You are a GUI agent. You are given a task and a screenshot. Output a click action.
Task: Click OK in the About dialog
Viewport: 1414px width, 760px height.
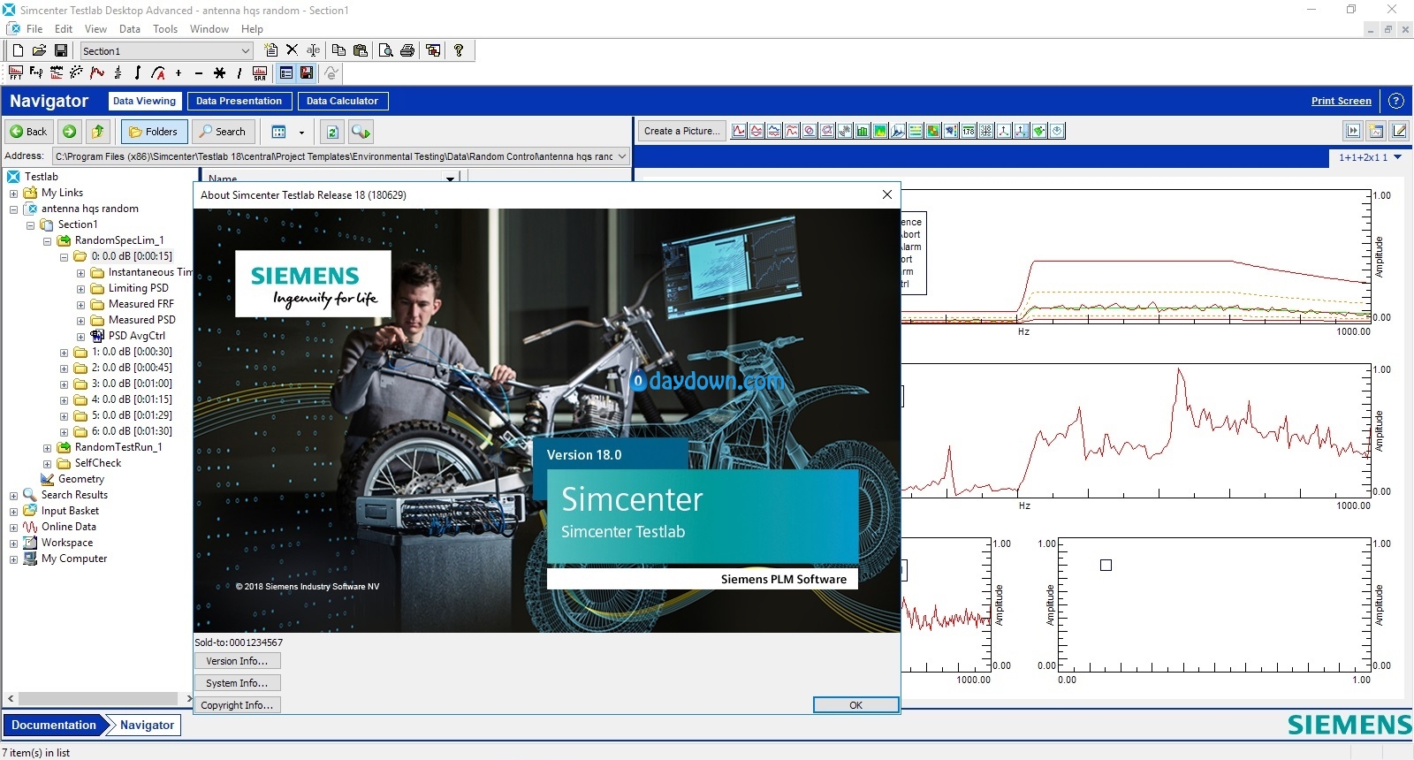(855, 705)
